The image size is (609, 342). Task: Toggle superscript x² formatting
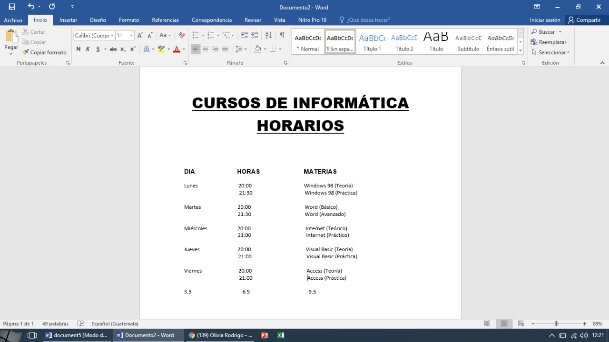point(133,49)
